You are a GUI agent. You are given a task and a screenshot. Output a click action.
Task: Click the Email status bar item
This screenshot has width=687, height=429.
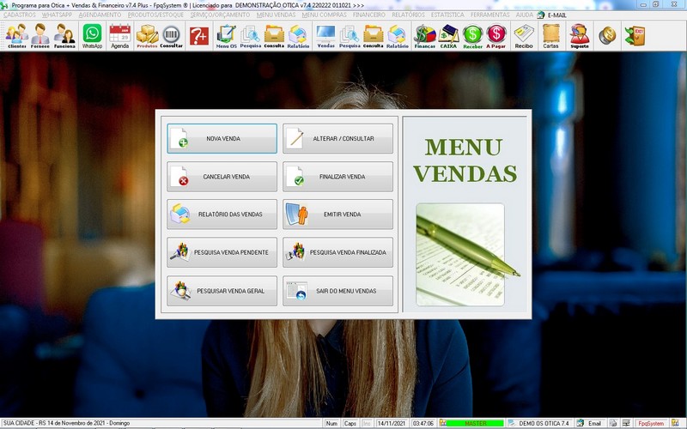click(x=591, y=423)
